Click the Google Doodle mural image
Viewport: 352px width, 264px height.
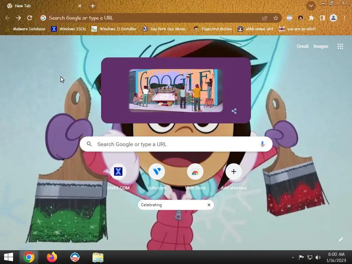pos(176,90)
